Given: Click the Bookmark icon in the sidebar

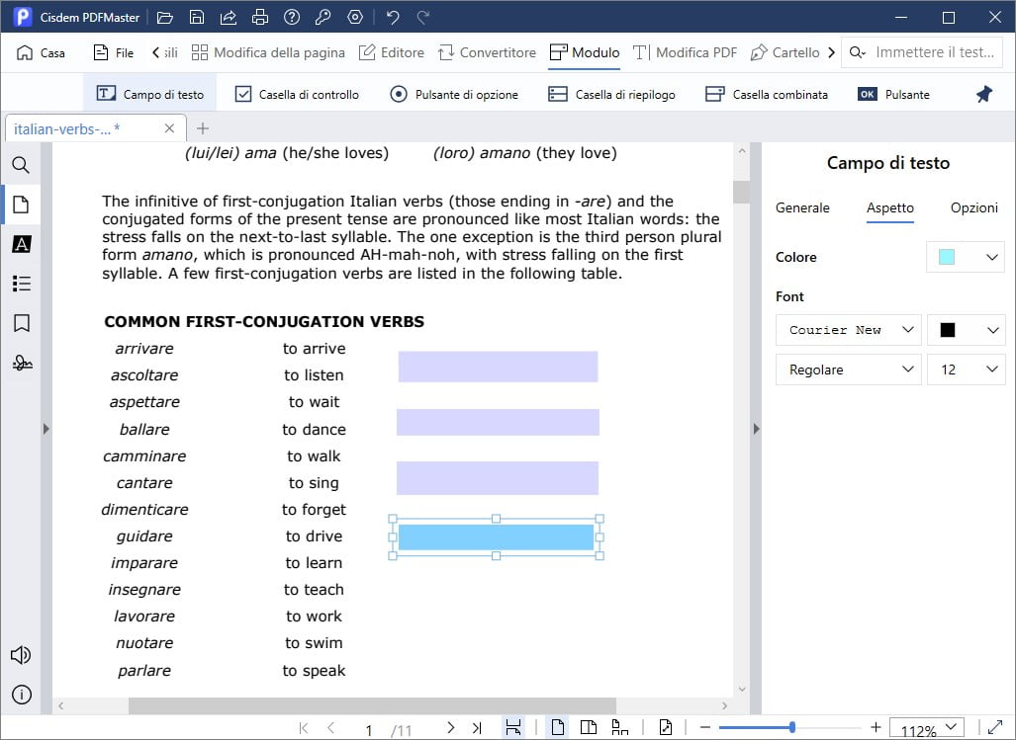Looking at the screenshot, I should click(21, 323).
